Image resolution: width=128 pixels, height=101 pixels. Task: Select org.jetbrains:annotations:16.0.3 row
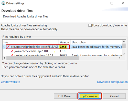pos(62,55)
